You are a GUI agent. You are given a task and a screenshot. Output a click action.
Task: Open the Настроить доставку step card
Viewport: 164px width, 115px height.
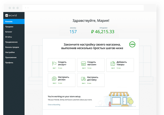[x=91, y=80]
